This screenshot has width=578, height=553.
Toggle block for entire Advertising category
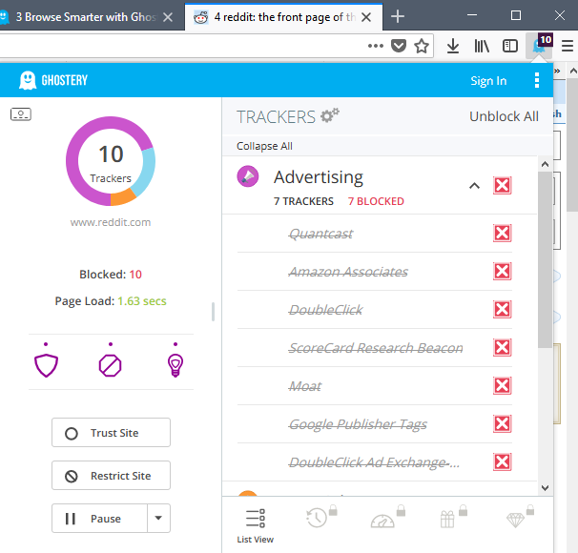[x=502, y=185]
